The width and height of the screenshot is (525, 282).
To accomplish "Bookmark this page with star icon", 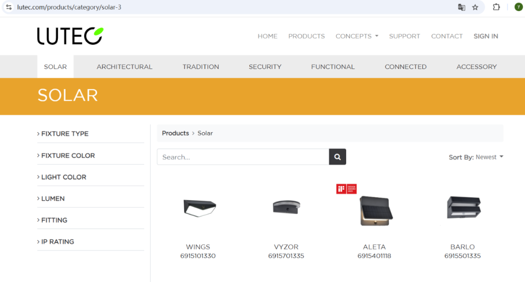I will pos(475,7).
